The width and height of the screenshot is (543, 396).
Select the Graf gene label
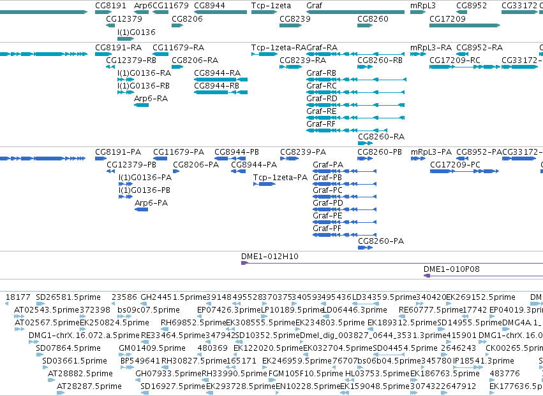pos(314,6)
